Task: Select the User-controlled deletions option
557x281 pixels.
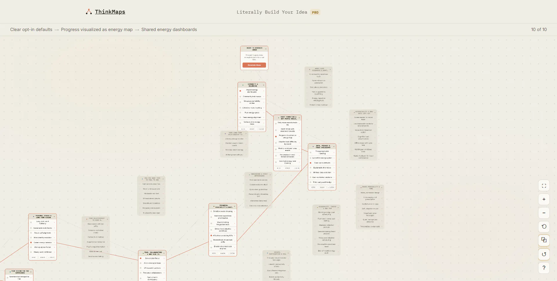Action: click(322, 177)
